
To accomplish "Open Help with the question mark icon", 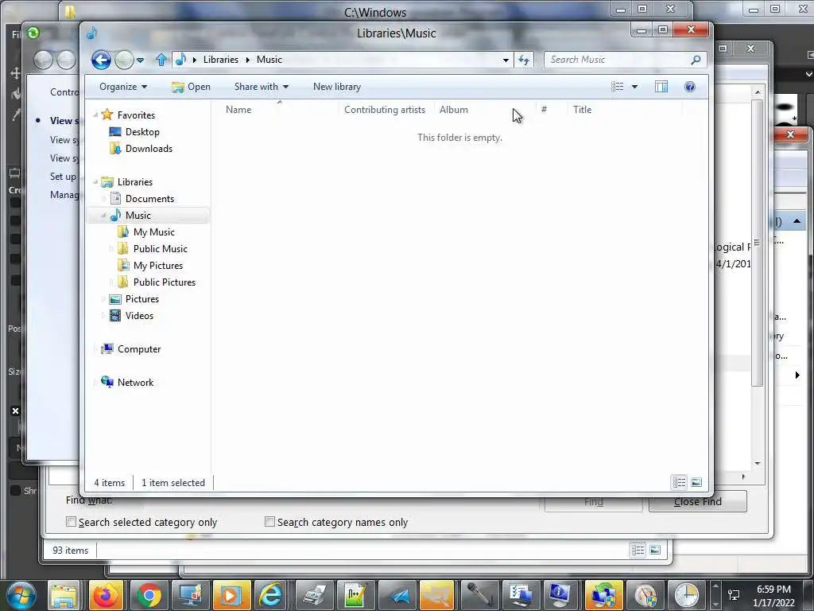I will (x=690, y=87).
